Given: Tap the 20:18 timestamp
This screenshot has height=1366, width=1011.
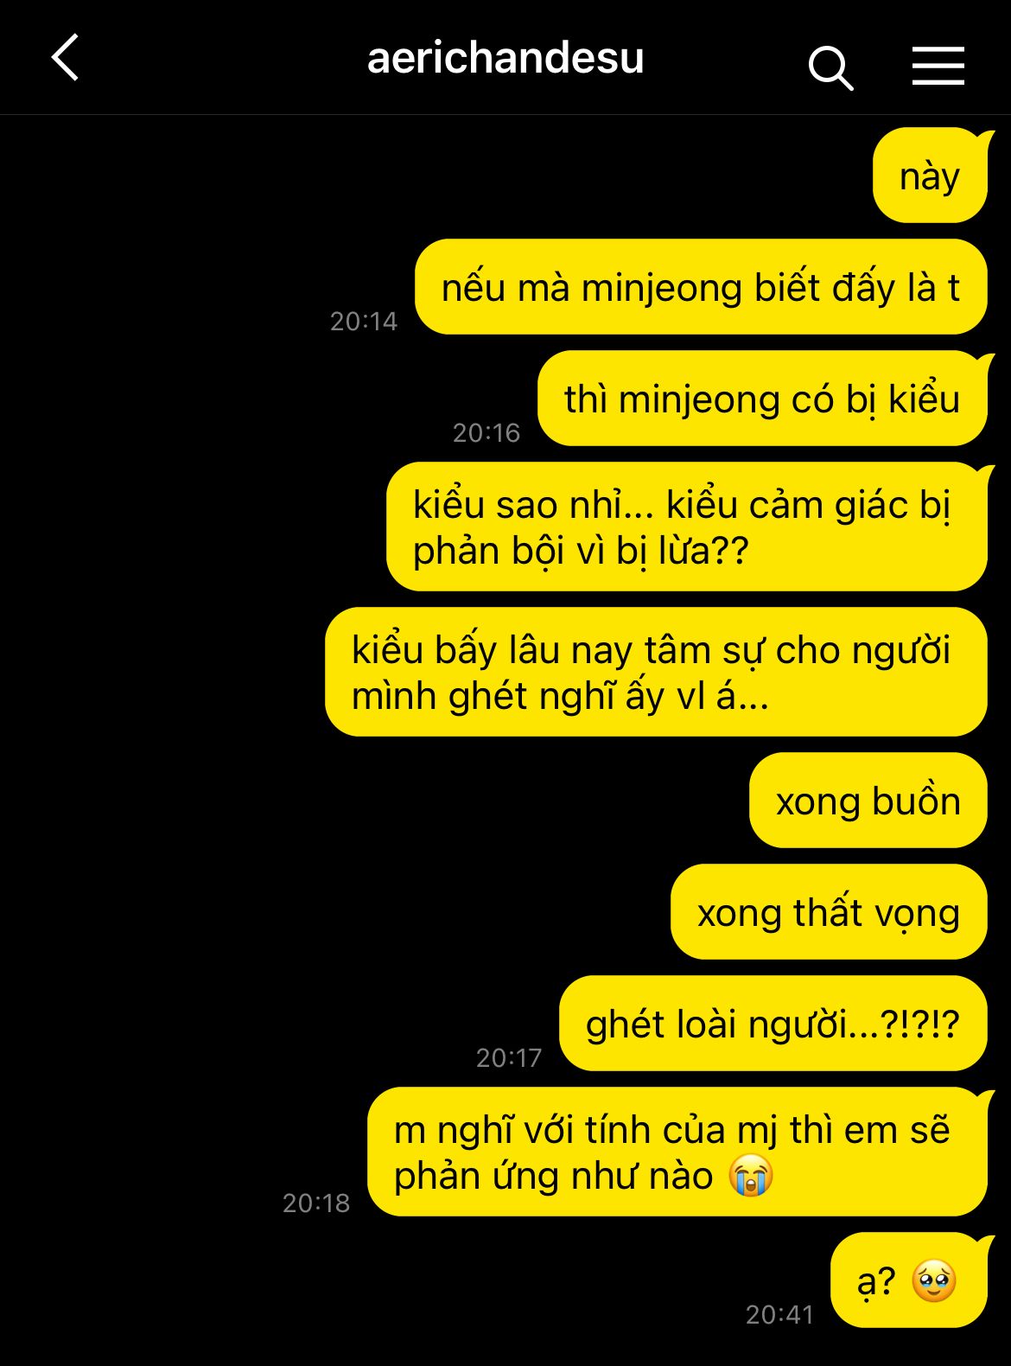Looking at the screenshot, I should click(316, 1203).
